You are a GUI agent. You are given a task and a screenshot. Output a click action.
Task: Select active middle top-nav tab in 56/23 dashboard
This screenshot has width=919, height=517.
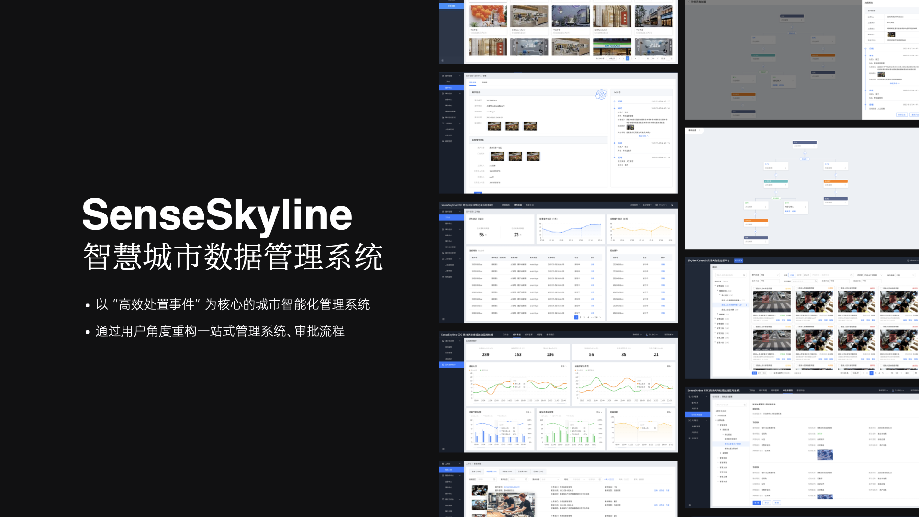point(518,205)
